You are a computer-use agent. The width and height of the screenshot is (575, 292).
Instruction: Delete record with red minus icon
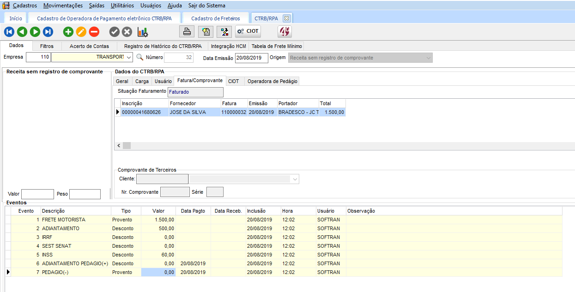pyautogui.click(x=94, y=32)
